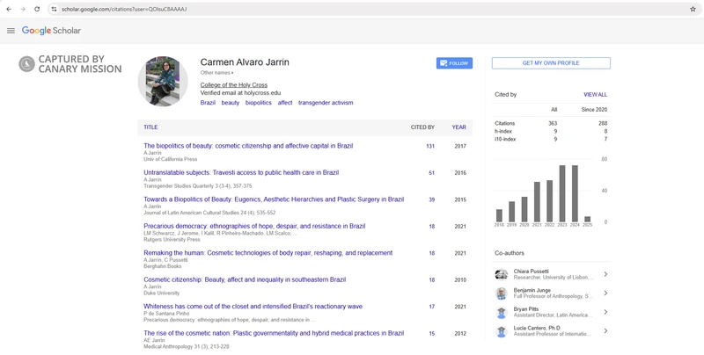Click Get My Own Profile button
This screenshot has height=355, width=704.
(x=551, y=63)
